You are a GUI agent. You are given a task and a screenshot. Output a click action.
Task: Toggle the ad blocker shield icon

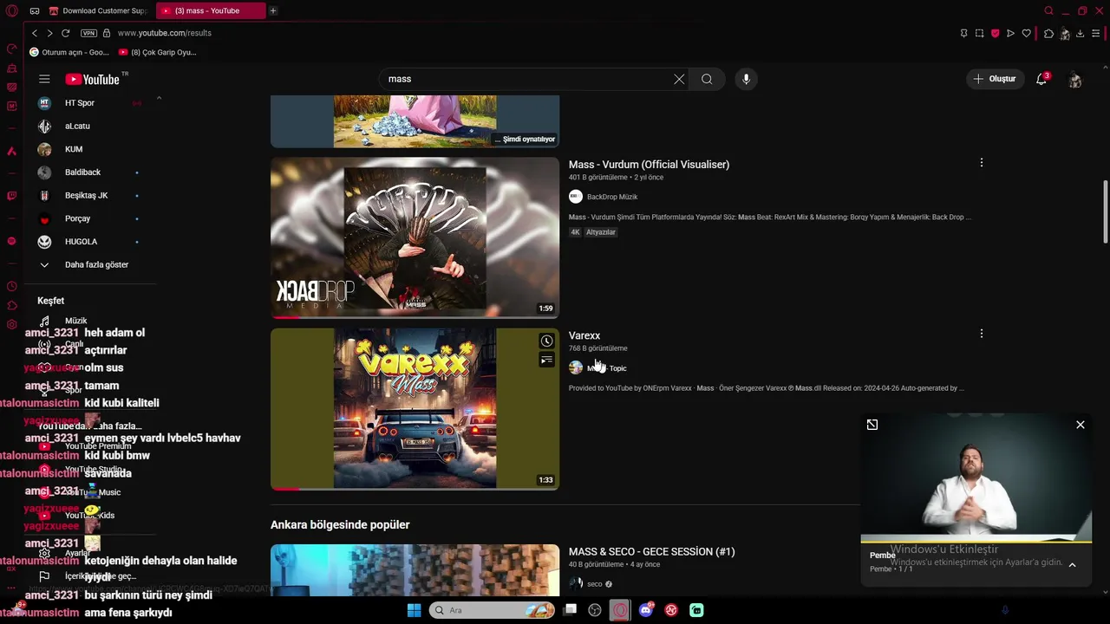click(x=995, y=33)
